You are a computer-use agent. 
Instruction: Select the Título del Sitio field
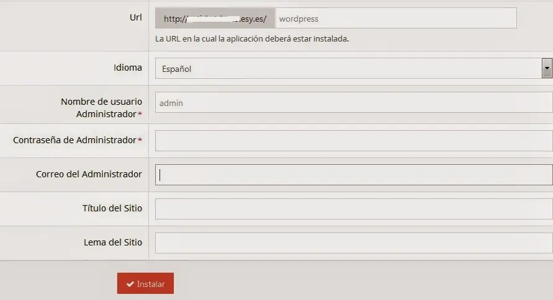(x=354, y=209)
